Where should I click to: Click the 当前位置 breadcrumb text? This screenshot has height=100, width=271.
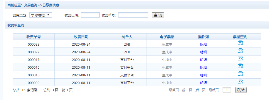coord(33,5)
